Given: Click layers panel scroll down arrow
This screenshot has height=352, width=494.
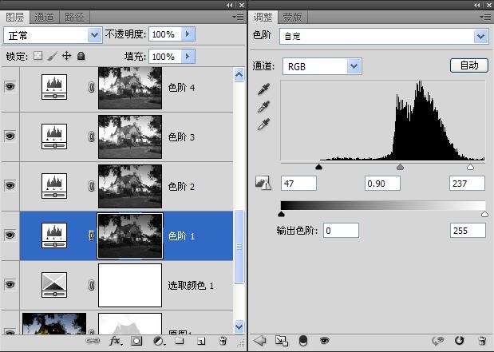Looking at the screenshot, I should click(239, 326).
